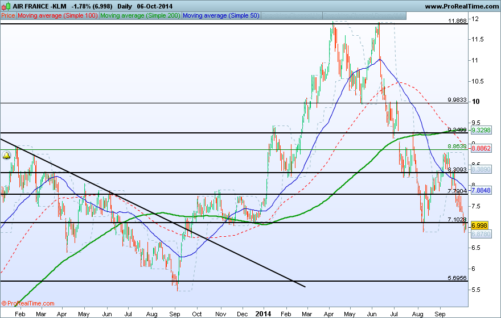Select the Price legend tab

(9, 15)
